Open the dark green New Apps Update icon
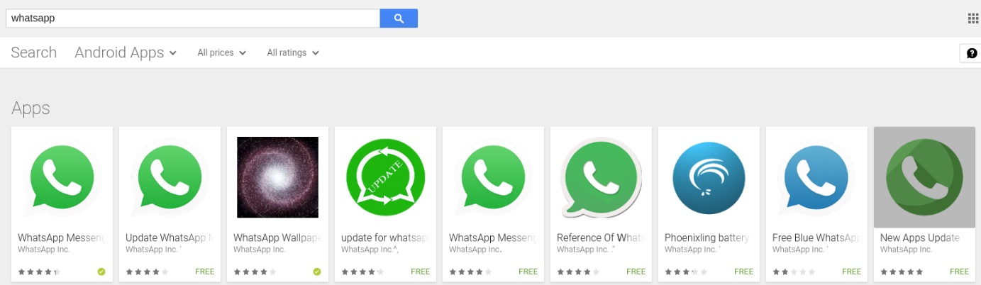 (924, 177)
